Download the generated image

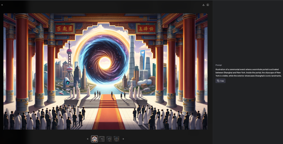pos(204,5)
